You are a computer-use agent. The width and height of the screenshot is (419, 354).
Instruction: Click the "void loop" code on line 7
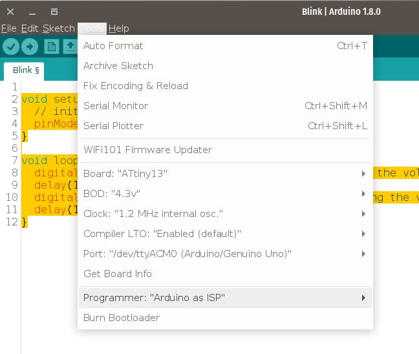click(x=49, y=161)
